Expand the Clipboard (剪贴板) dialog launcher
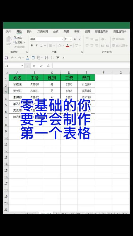 pyautogui.click(x=27, y=52)
